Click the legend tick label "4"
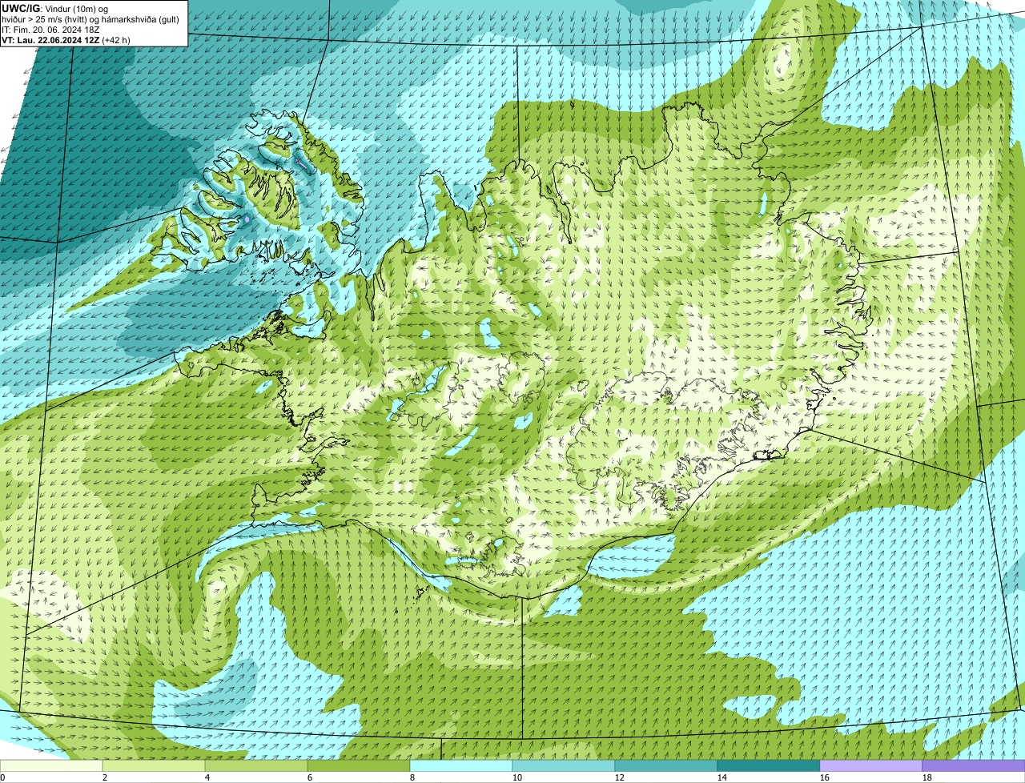Viewport: 1025px width, 783px height. coord(207,777)
